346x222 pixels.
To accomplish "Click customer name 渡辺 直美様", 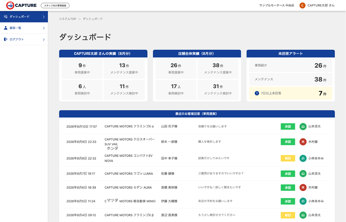I will pyautogui.click(x=169, y=215).
